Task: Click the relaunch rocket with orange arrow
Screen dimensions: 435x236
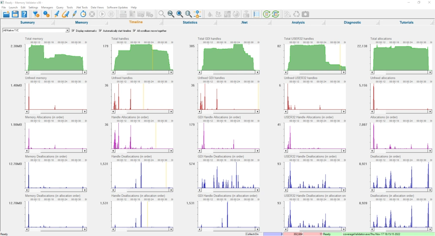Action: pyautogui.click(x=66, y=14)
